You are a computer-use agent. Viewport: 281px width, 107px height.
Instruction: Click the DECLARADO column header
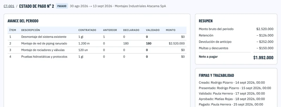tap(131, 30)
